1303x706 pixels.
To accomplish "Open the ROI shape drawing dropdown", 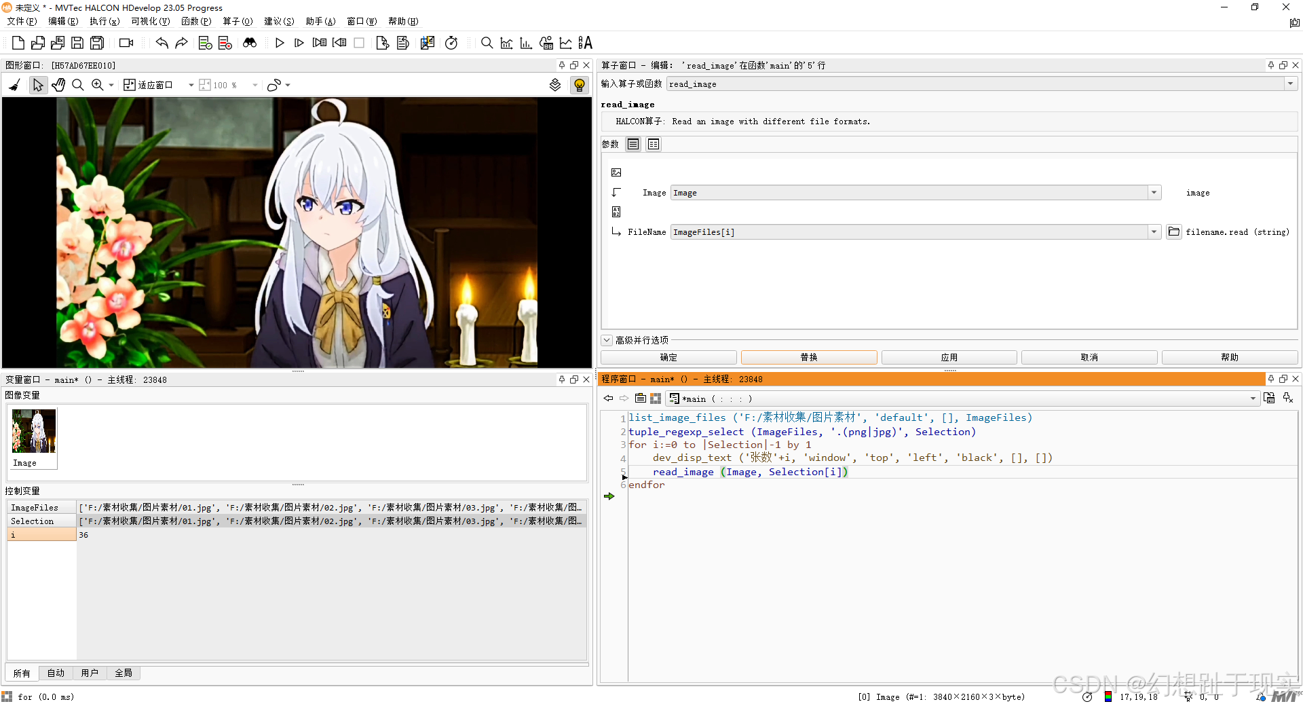I will 288,85.
